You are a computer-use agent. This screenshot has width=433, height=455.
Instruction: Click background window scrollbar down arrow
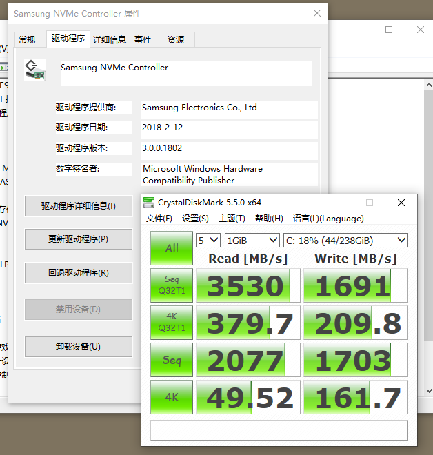429,391
